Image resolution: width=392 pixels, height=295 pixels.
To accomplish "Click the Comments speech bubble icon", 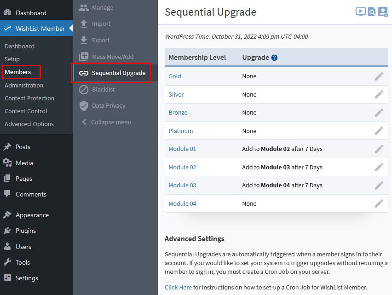I will 7,194.
